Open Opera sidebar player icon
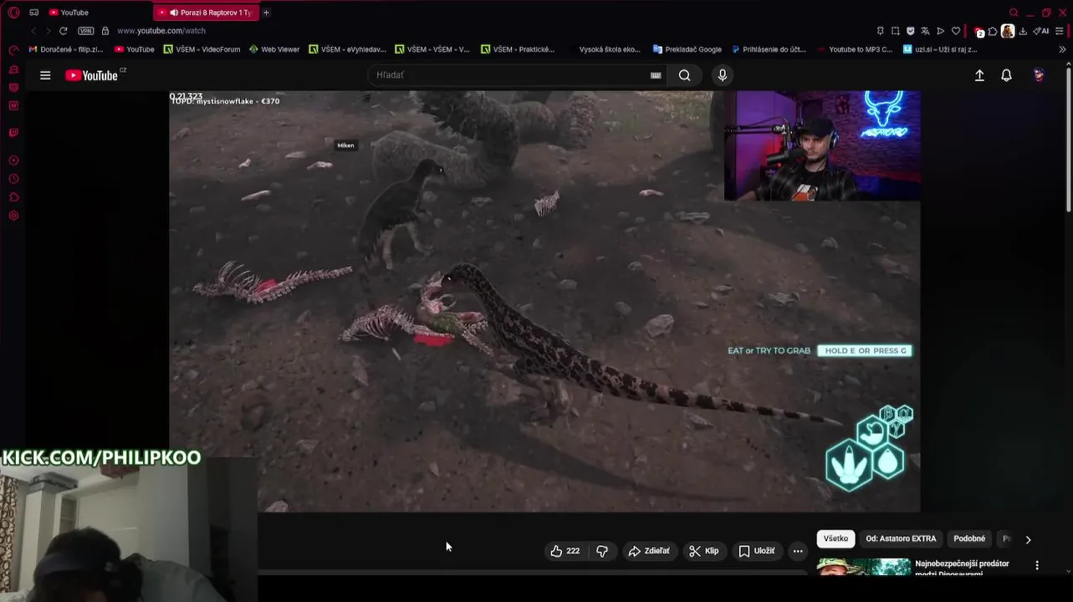This screenshot has height=602, width=1073. click(x=13, y=161)
